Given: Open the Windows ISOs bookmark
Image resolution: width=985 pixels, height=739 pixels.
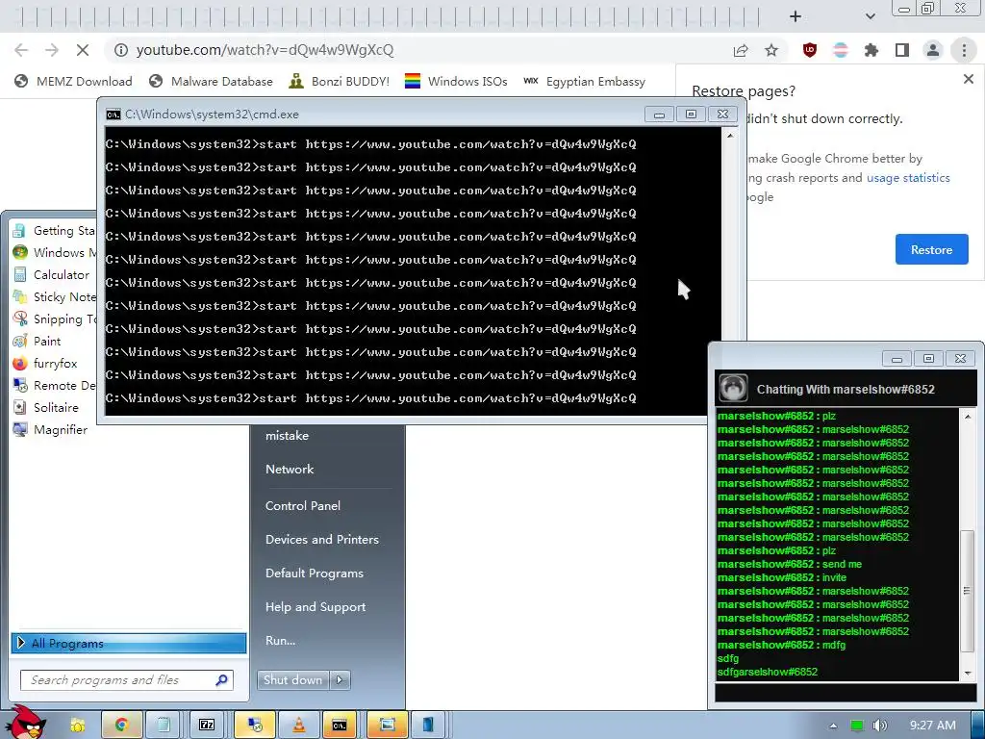Looking at the screenshot, I should click(x=456, y=81).
